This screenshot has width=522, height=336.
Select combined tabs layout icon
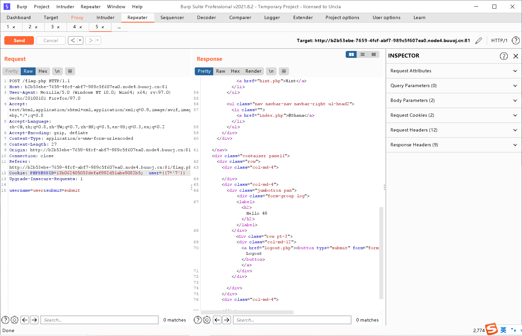pos(374,54)
